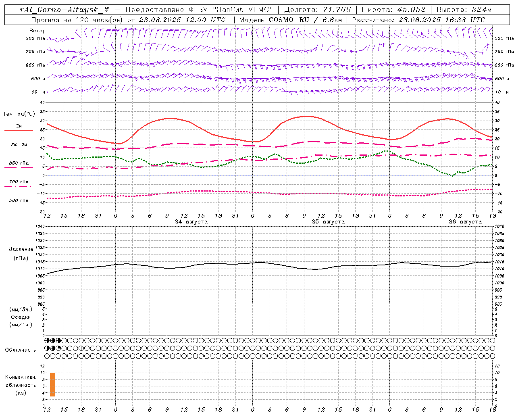Click the 24 августа date label
The width and height of the screenshot is (516, 413).
tap(191, 222)
